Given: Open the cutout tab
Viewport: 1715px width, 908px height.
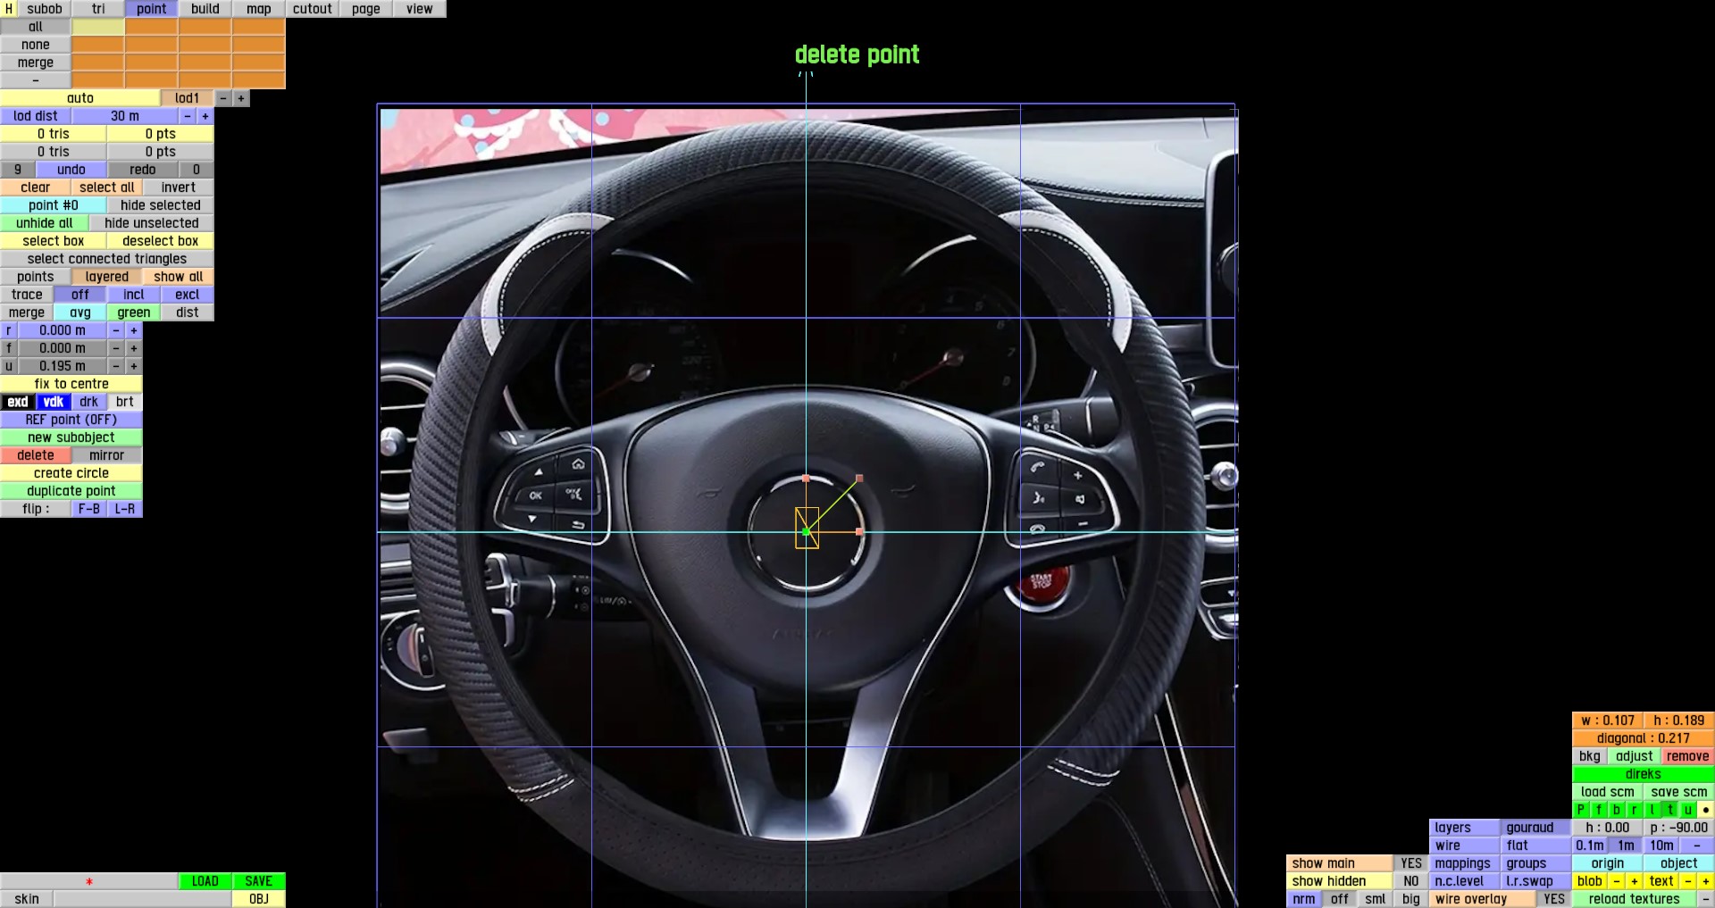Looking at the screenshot, I should click(x=313, y=9).
